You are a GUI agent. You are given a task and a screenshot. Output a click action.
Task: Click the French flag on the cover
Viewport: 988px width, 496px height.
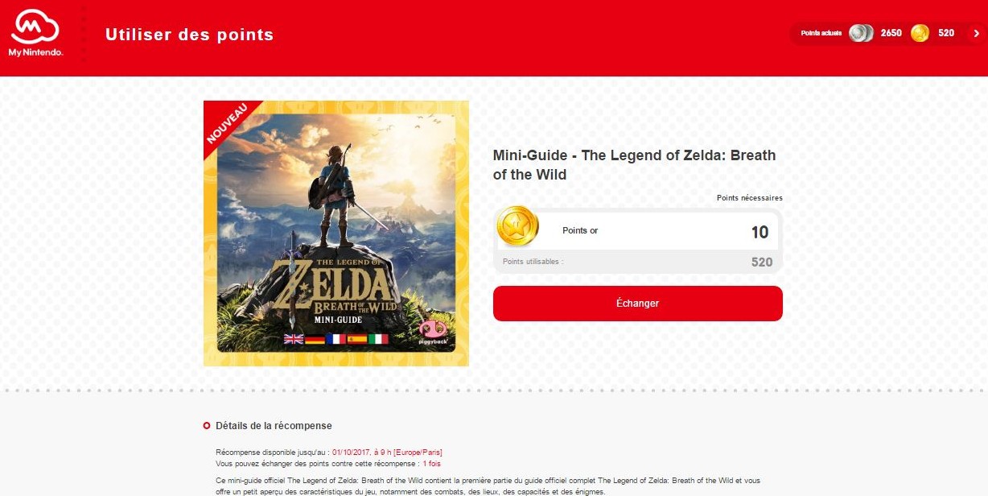[x=336, y=339]
